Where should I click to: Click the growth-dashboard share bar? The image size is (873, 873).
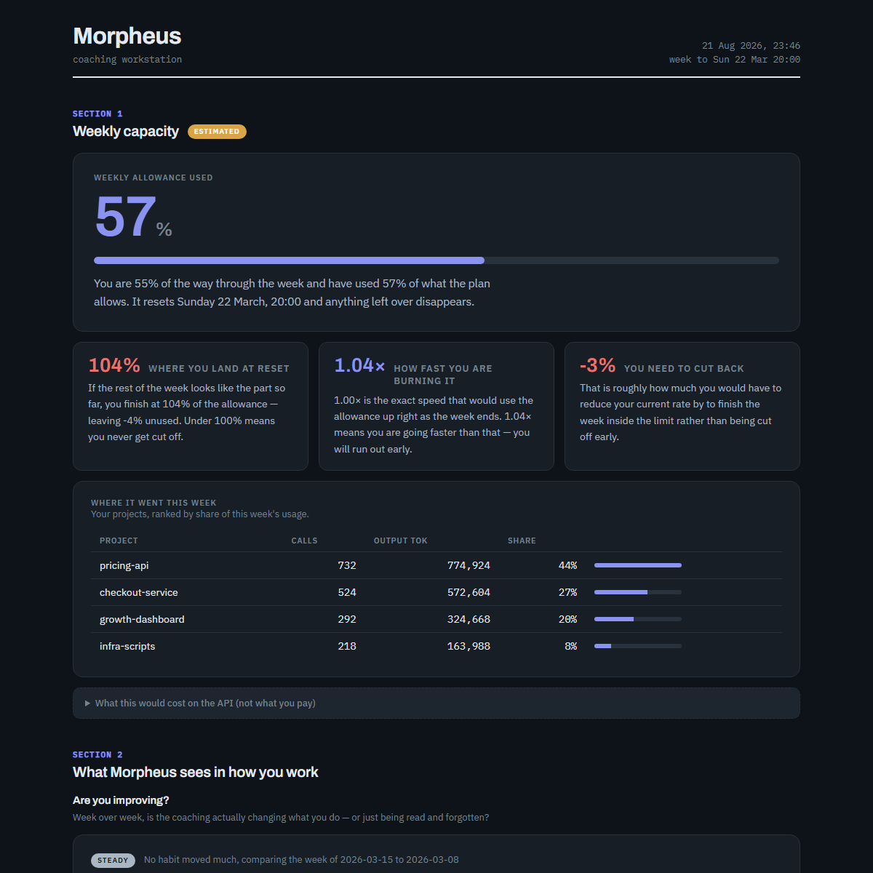click(x=638, y=619)
